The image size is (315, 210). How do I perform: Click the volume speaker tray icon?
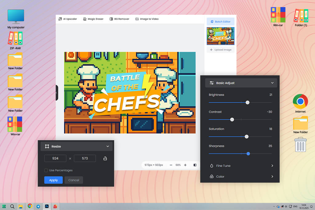click(286, 206)
